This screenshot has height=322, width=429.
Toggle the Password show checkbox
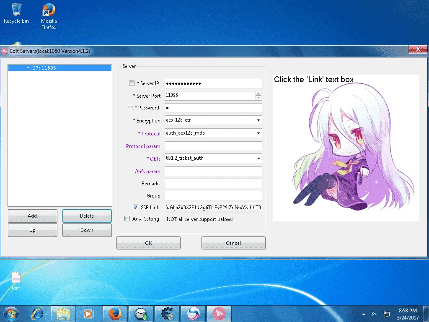(130, 108)
